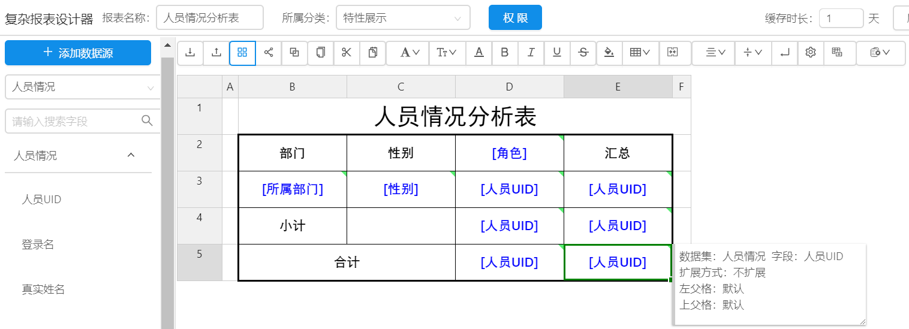This screenshot has width=909, height=329.
Task: Toggle italic formatting
Action: [x=531, y=53]
